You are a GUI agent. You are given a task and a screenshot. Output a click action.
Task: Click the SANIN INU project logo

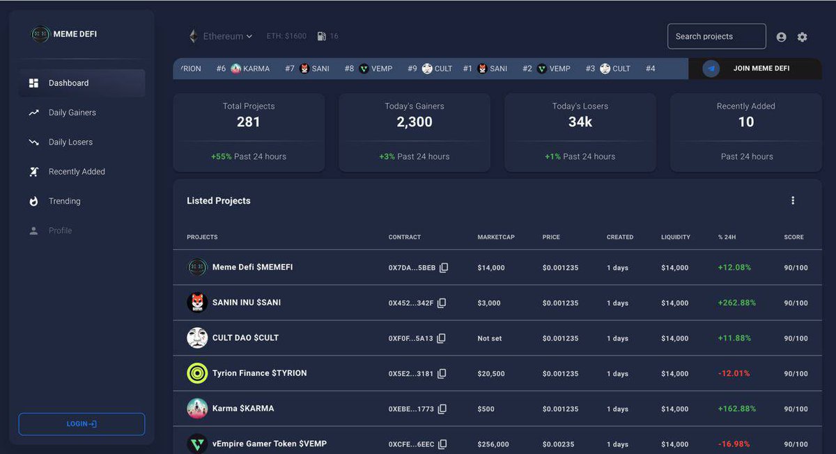pos(197,302)
